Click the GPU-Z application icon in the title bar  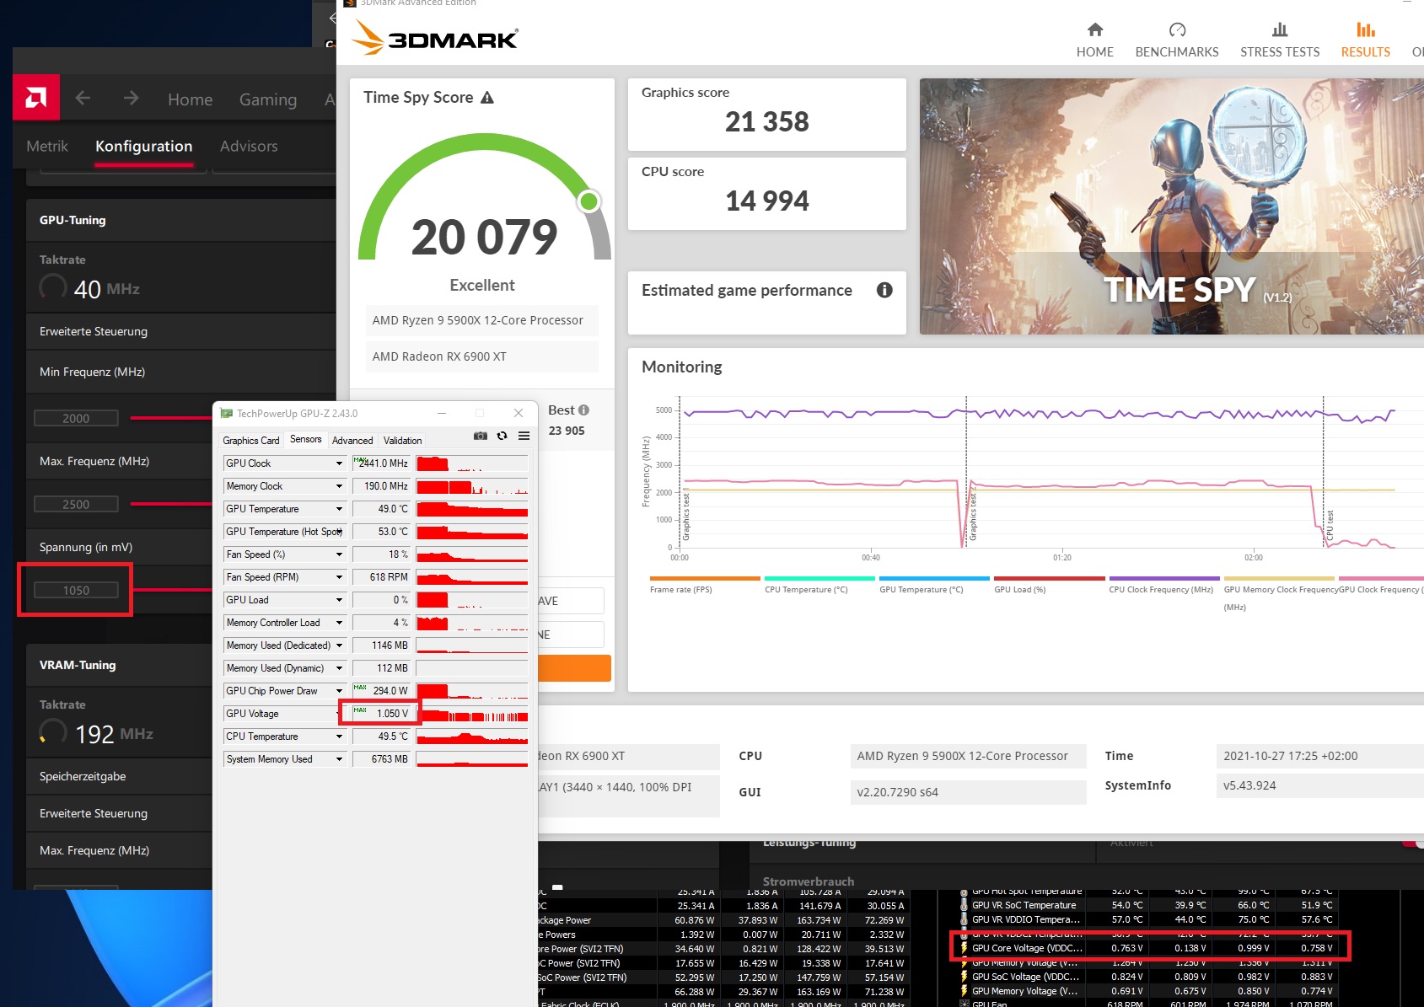pos(226,413)
